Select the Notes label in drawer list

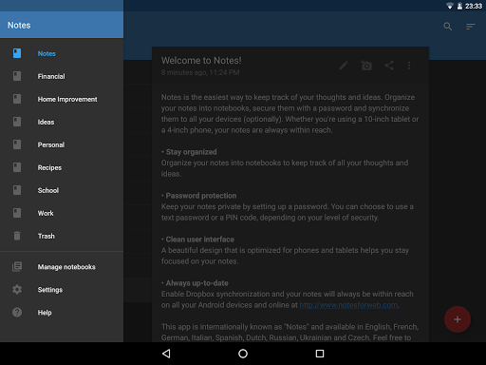coord(47,53)
